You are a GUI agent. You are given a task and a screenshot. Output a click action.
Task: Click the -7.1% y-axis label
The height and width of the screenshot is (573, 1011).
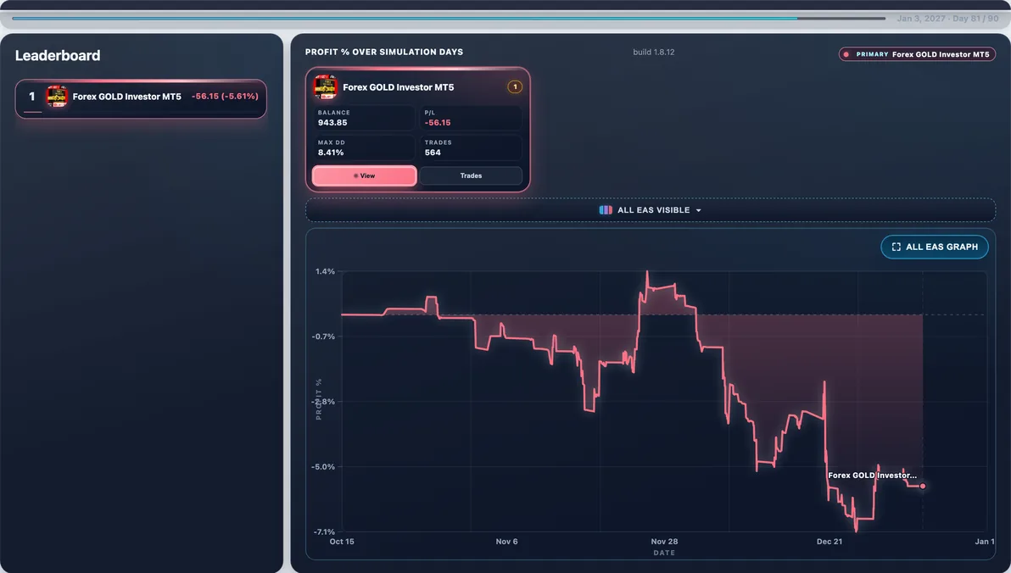click(x=324, y=531)
